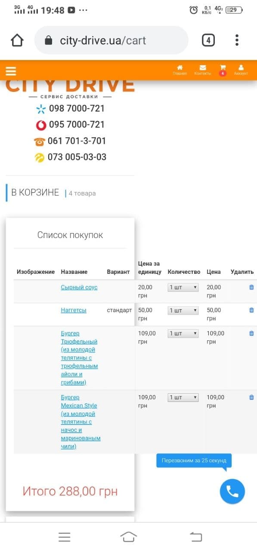
Task: Open the browser three-dot menu
Action: tap(237, 40)
